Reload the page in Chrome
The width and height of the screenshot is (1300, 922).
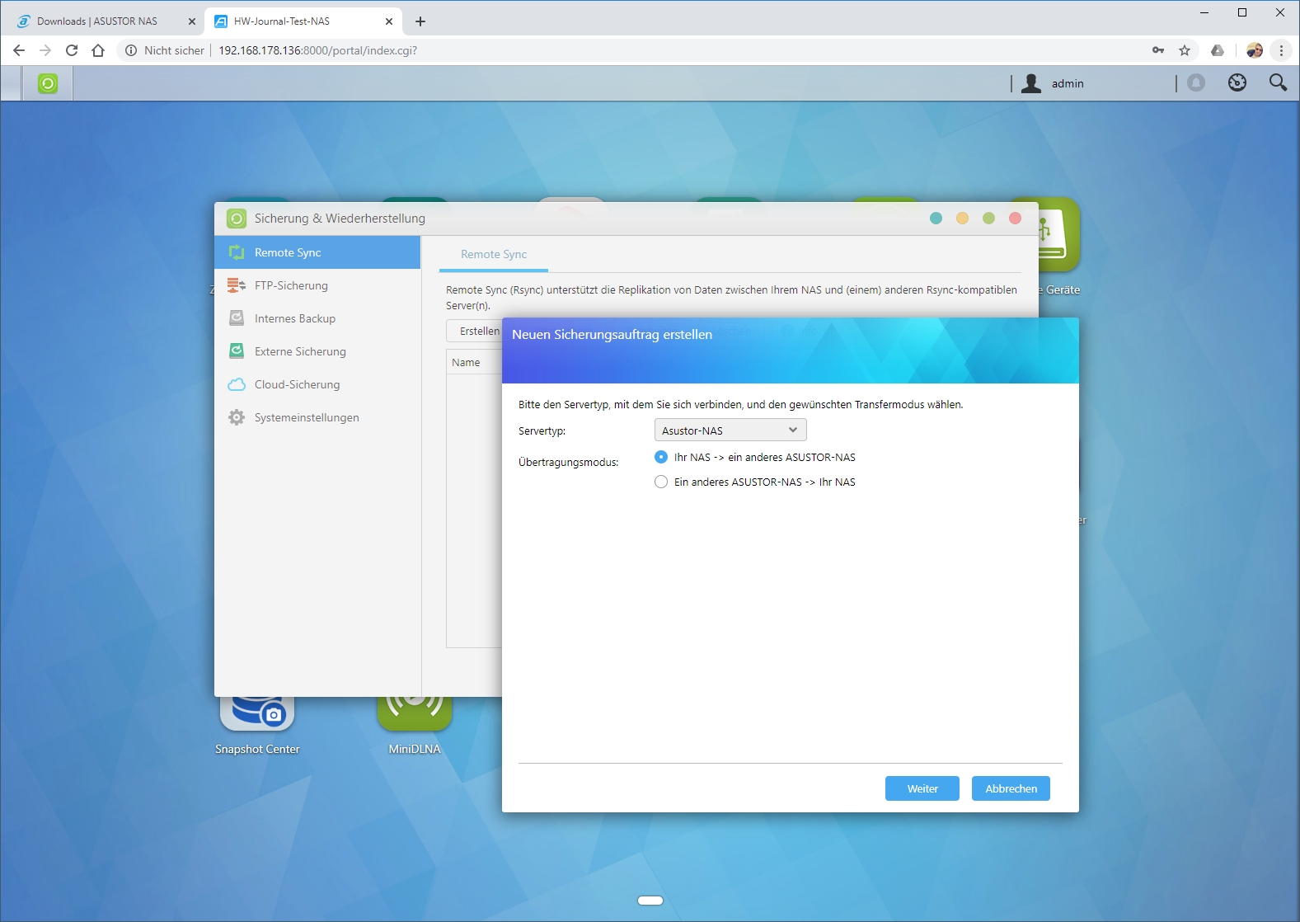tap(72, 50)
